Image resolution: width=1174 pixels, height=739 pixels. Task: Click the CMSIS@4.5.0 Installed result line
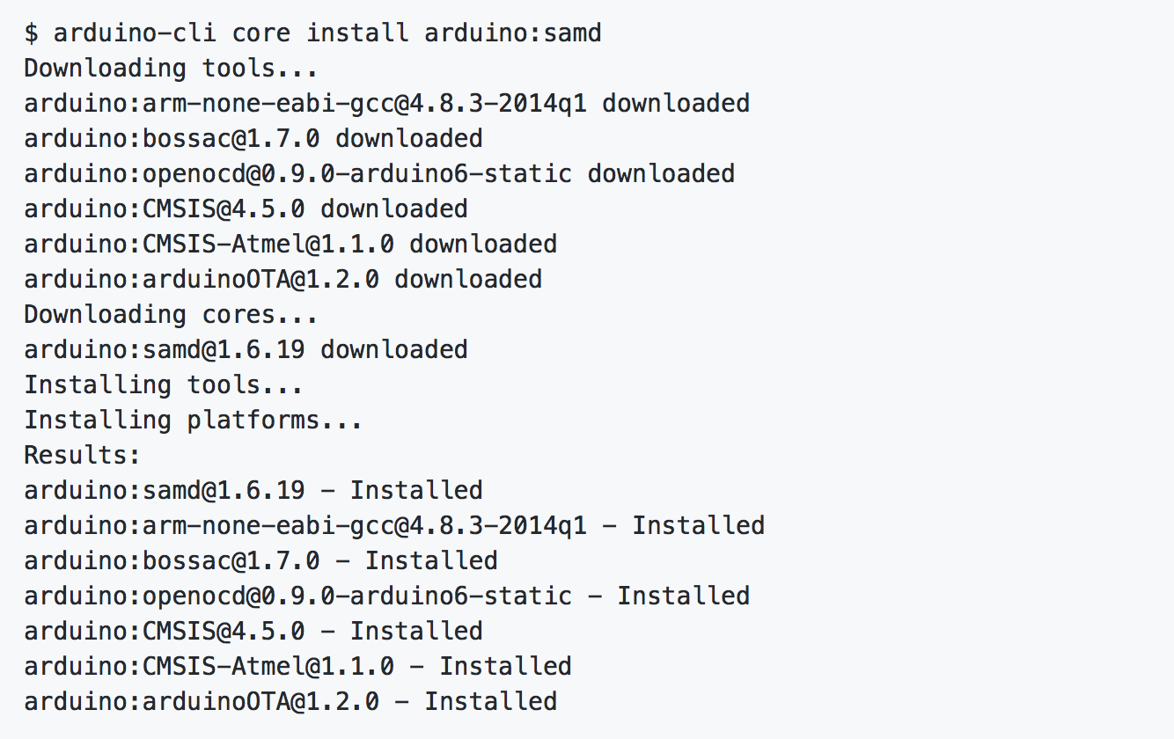click(253, 632)
